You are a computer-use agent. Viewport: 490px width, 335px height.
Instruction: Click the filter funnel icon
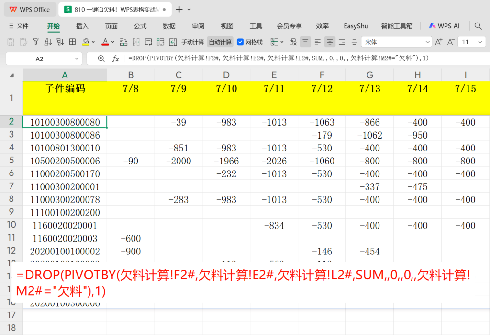(x=35, y=42)
